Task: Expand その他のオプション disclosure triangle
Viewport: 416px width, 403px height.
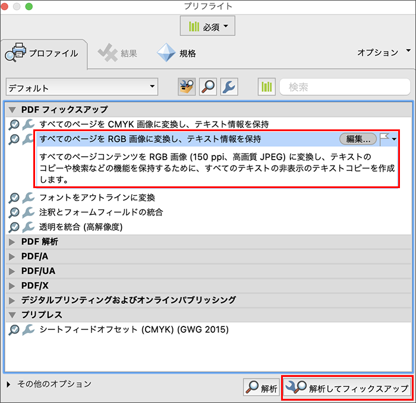Action: [x=8, y=384]
